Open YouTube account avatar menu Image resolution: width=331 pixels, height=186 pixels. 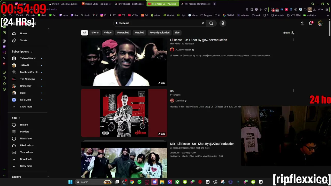coord(320,23)
